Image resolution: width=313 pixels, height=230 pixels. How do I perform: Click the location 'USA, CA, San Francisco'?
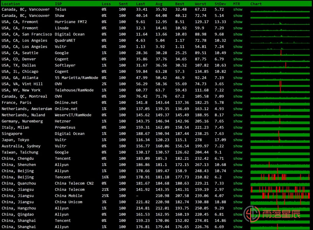[x=27, y=34]
